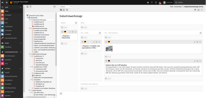Collapse the DATEI module group
The width and height of the screenshot is (206, 98).
click(x=11, y=43)
